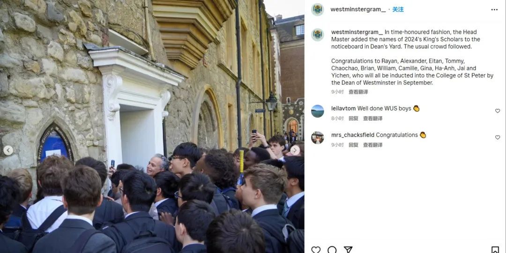Open caption author westminstergram_ avatar
506x253 pixels.
click(318, 35)
